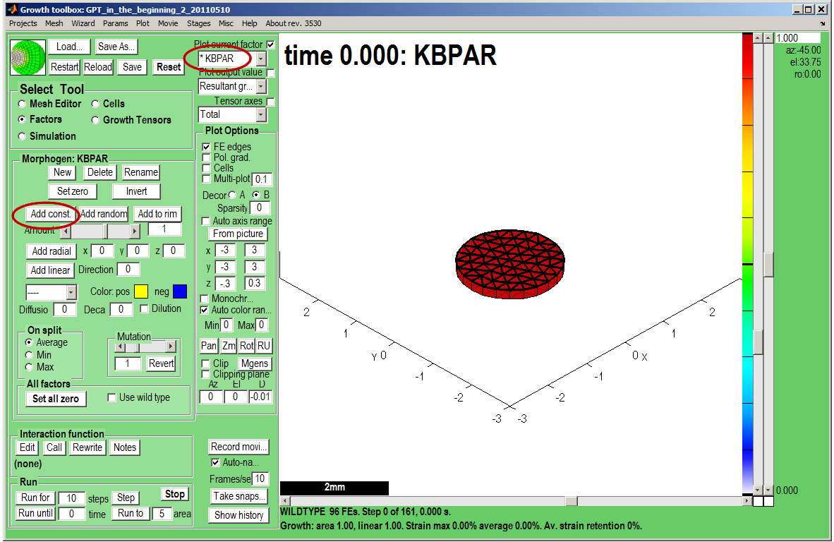Open the Stages menu
The height and width of the screenshot is (542, 834).
click(198, 23)
